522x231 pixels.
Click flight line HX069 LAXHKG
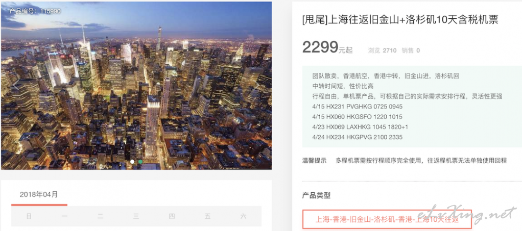pos(360,127)
